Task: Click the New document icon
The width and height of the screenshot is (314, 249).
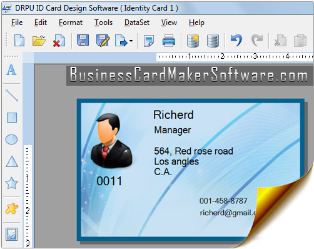Action: click(19, 40)
